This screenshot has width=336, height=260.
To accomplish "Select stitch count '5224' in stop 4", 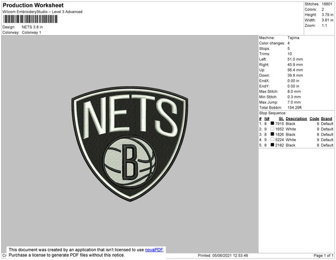I will 279,140.
